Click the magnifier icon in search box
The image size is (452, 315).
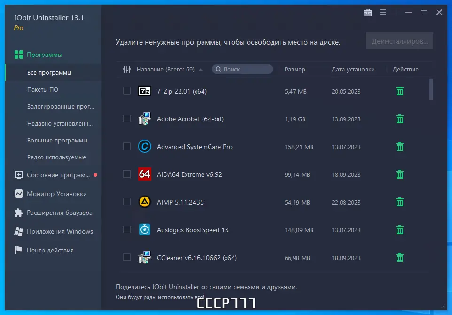(x=218, y=69)
